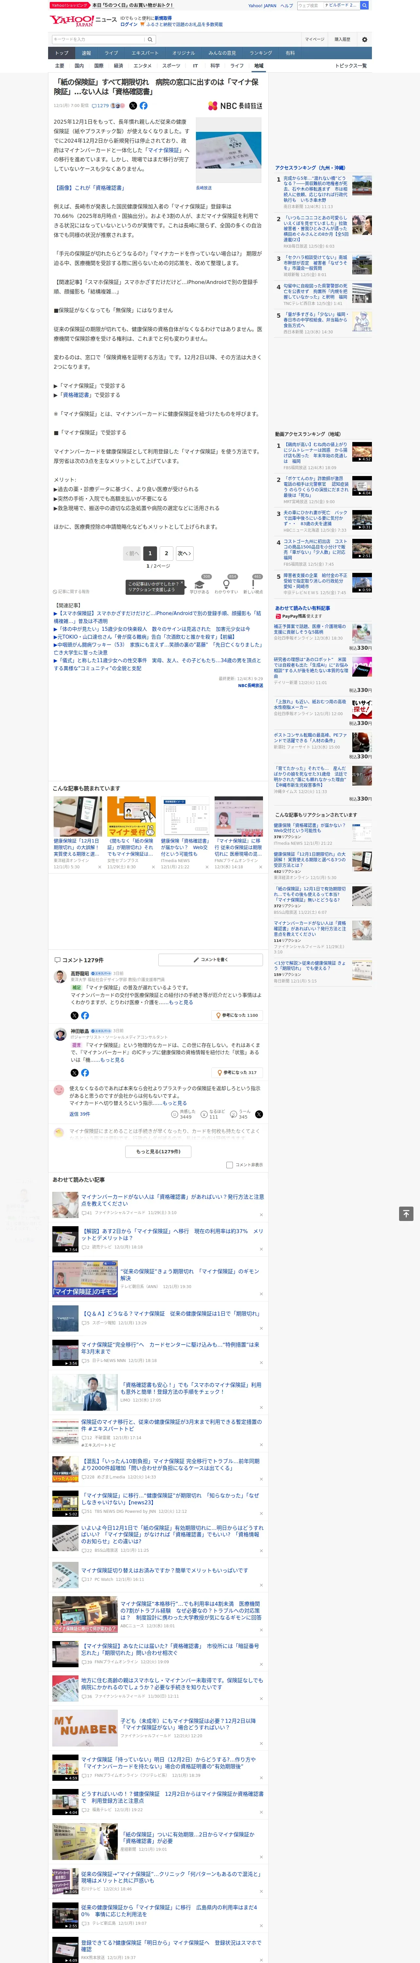Click 高野龍昭's profile avatar
The width and height of the screenshot is (420, 1963).
(60, 977)
